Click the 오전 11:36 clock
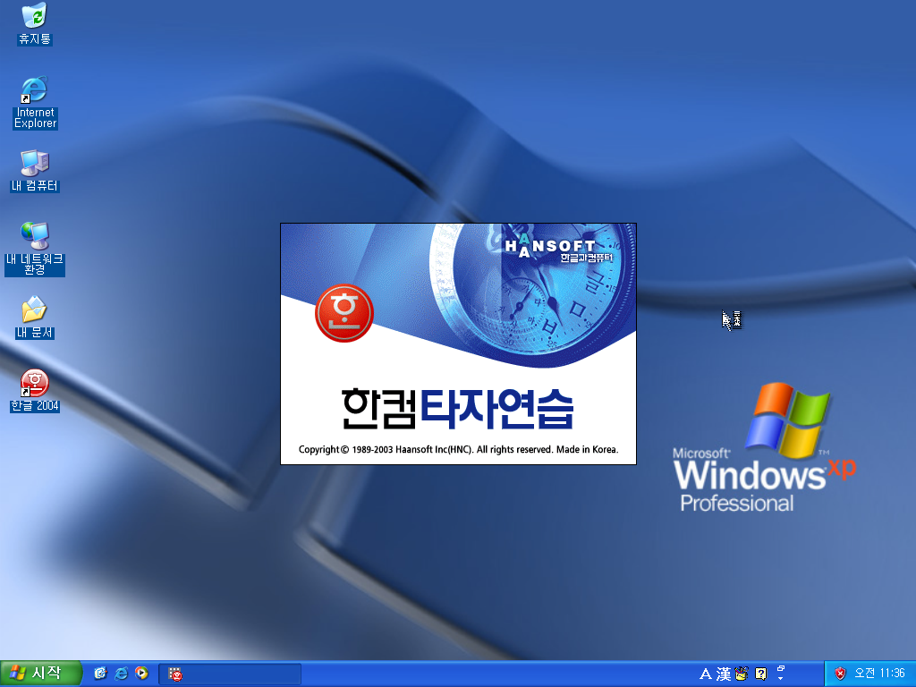The width and height of the screenshot is (916, 687). point(879,674)
